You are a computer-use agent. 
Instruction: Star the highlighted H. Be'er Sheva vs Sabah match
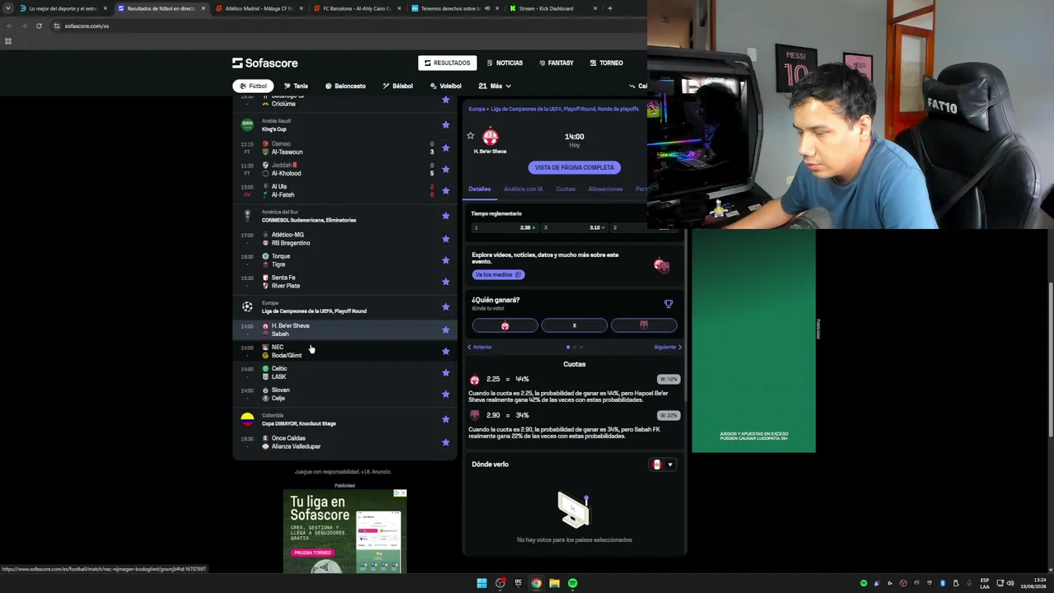(445, 329)
